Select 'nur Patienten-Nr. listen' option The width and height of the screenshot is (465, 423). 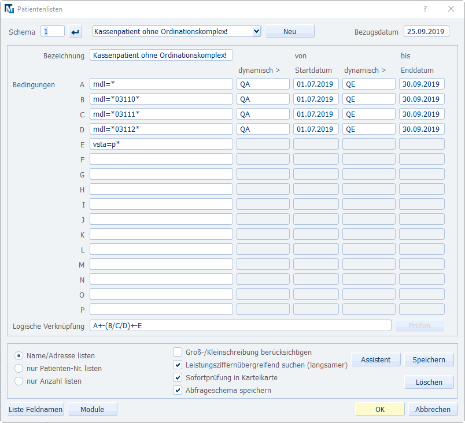[x=19, y=368]
